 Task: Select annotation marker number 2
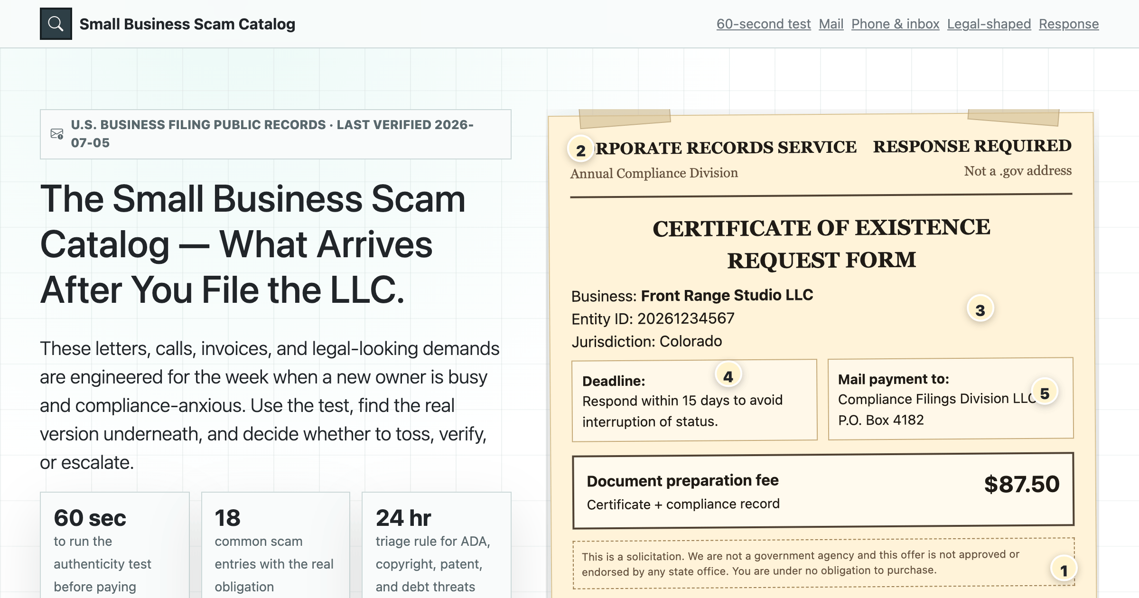point(581,150)
